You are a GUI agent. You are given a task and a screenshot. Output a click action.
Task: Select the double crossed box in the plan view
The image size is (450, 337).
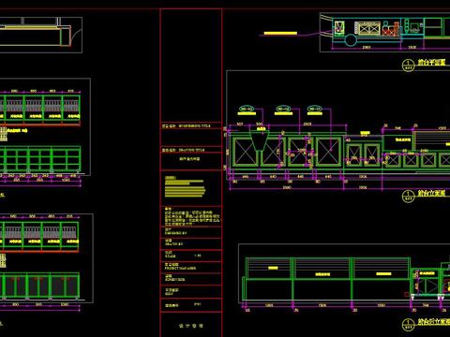368,29
